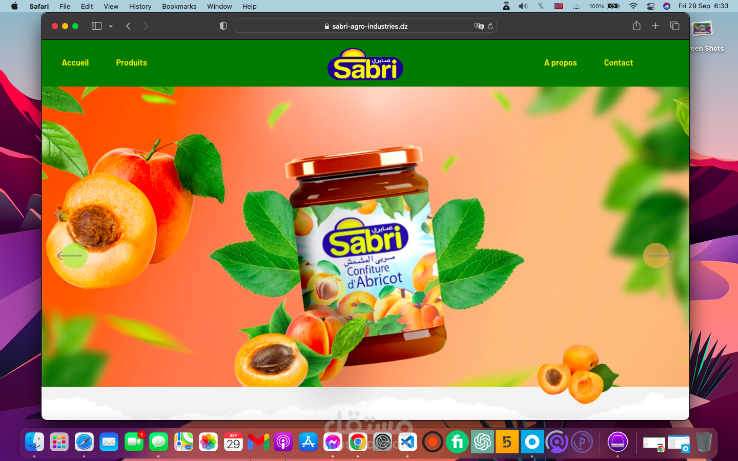Viewport: 738px width, 461px height.
Task: Open the Safari Share button
Action: point(637,26)
